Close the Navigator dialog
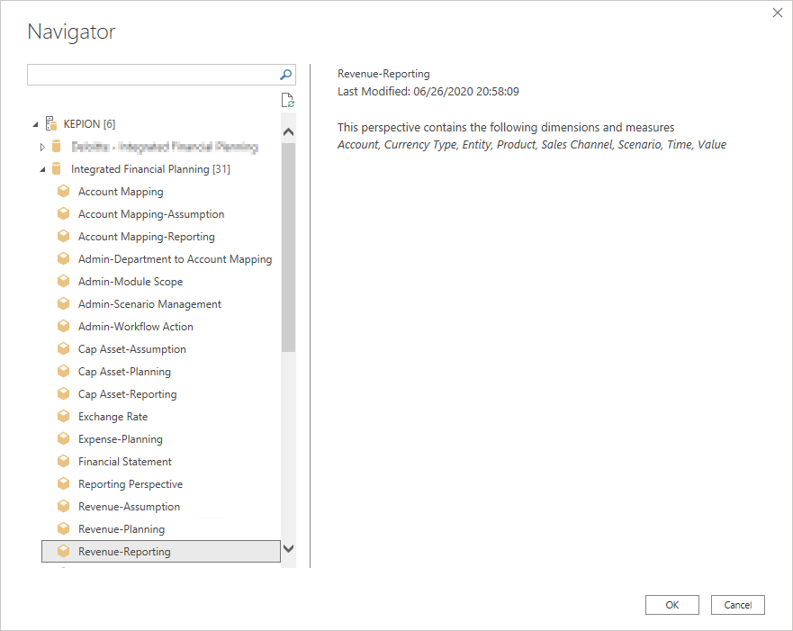The image size is (793, 631). (x=777, y=13)
